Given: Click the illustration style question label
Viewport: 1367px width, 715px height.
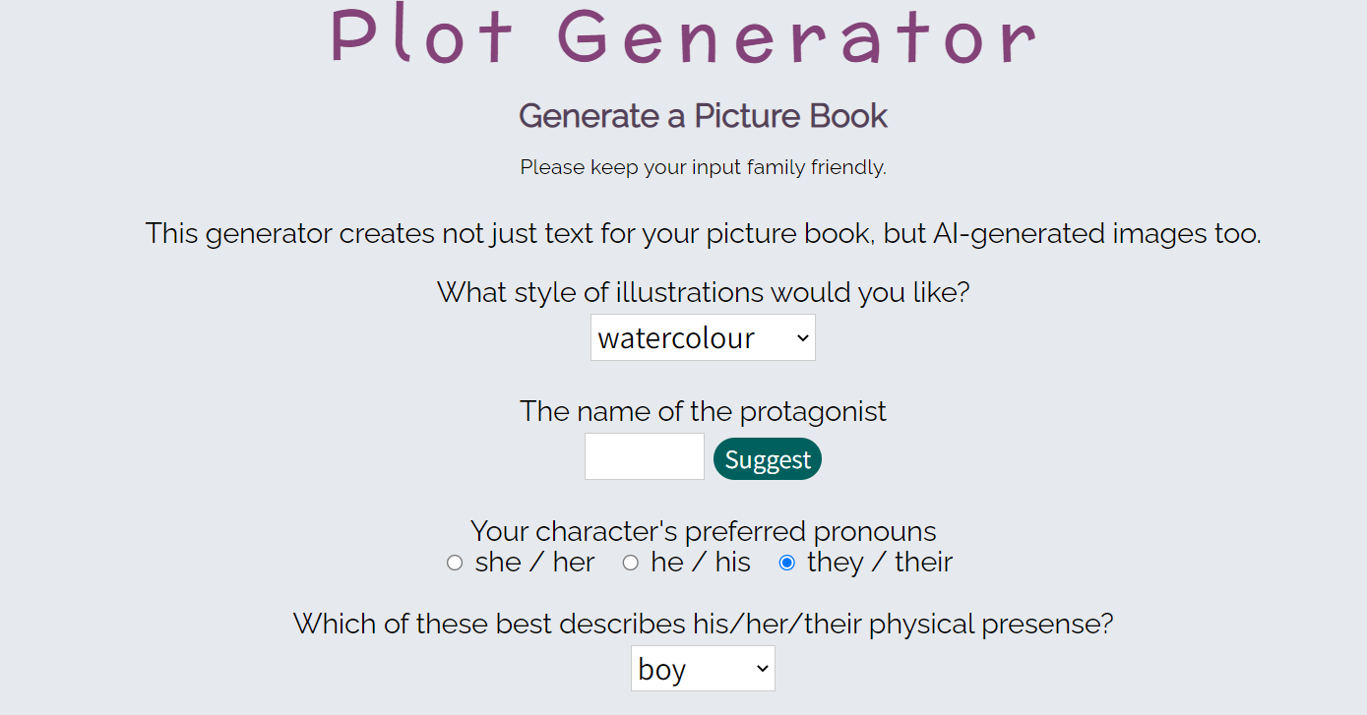Looking at the screenshot, I should 703,292.
